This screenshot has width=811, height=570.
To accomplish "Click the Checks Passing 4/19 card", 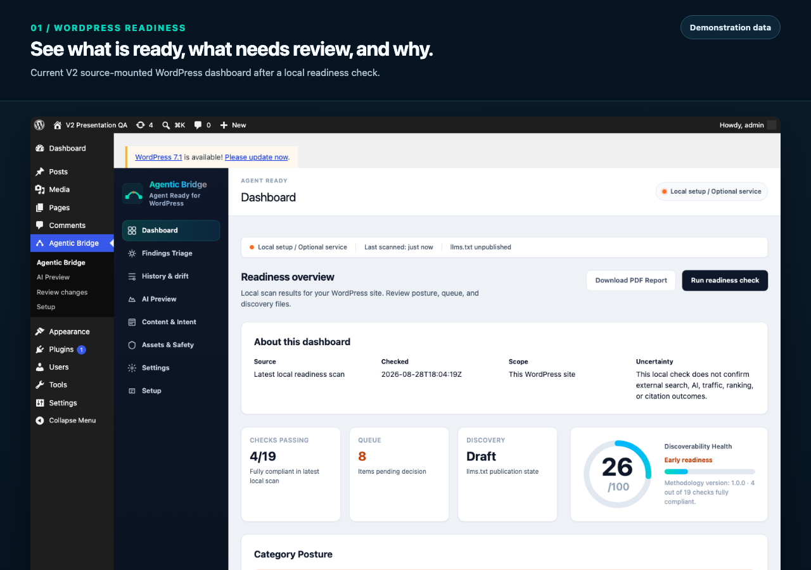I will pyautogui.click(x=291, y=474).
